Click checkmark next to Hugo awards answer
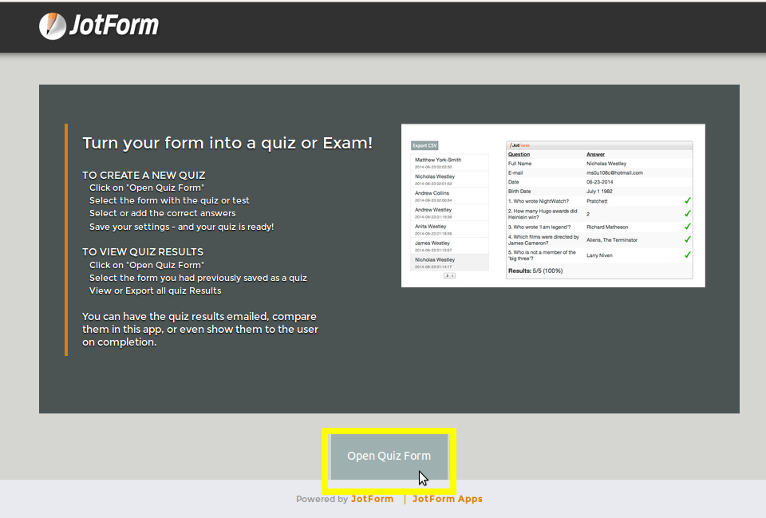 tap(687, 214)
